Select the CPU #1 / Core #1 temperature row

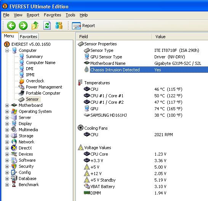(x=146, y=96)
